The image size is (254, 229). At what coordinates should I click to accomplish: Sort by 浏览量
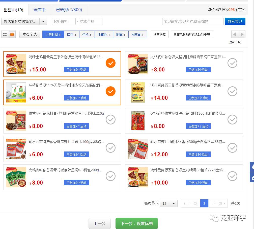tap(138, 34)
